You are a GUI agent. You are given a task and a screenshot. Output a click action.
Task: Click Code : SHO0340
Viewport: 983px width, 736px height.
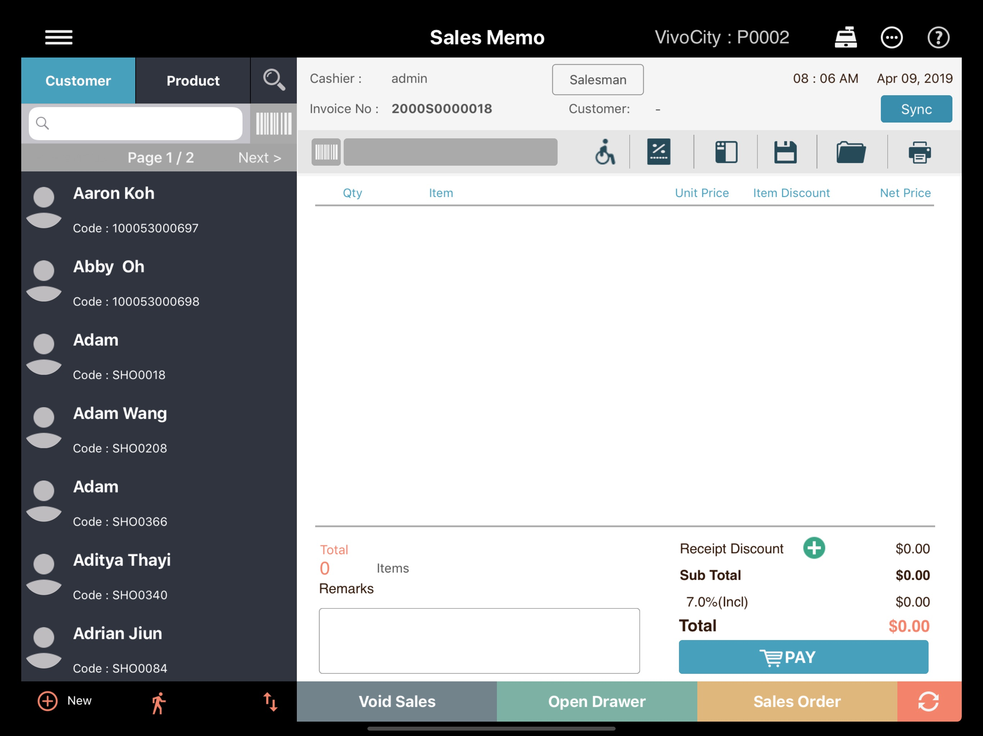120,595
